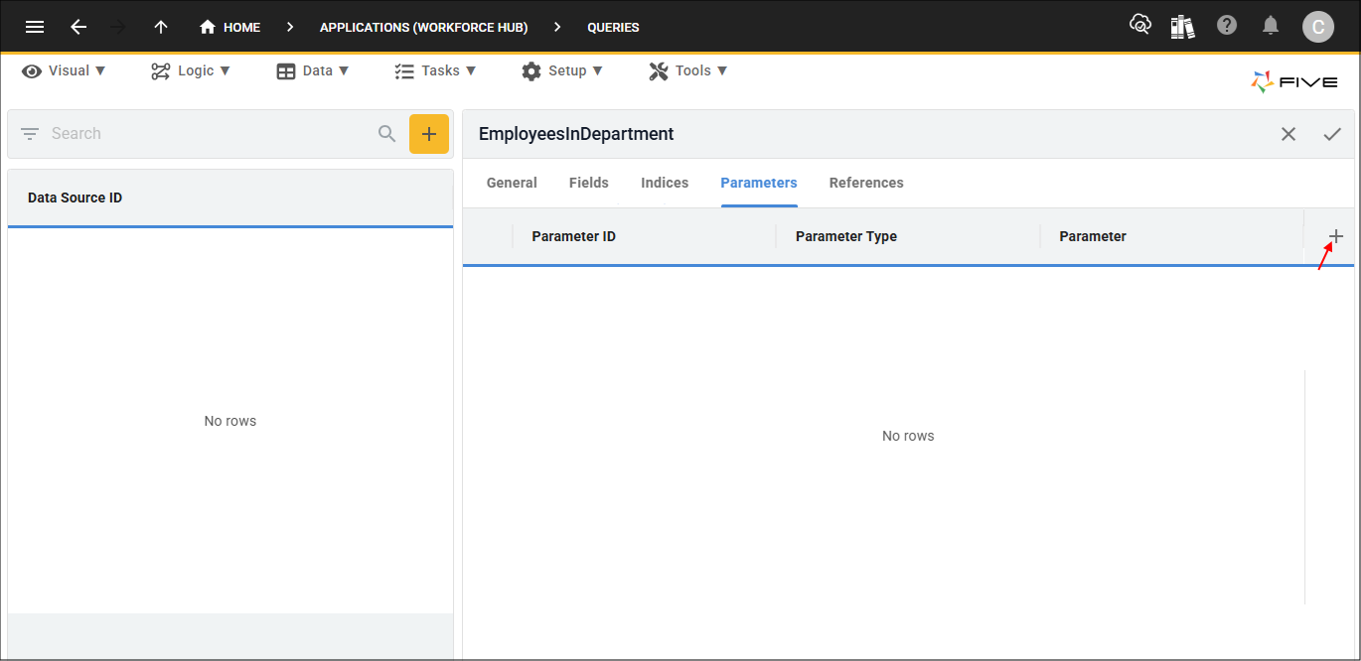Click the EmployeesInDepartment title
1361x661 pixels.
[576, 134]
